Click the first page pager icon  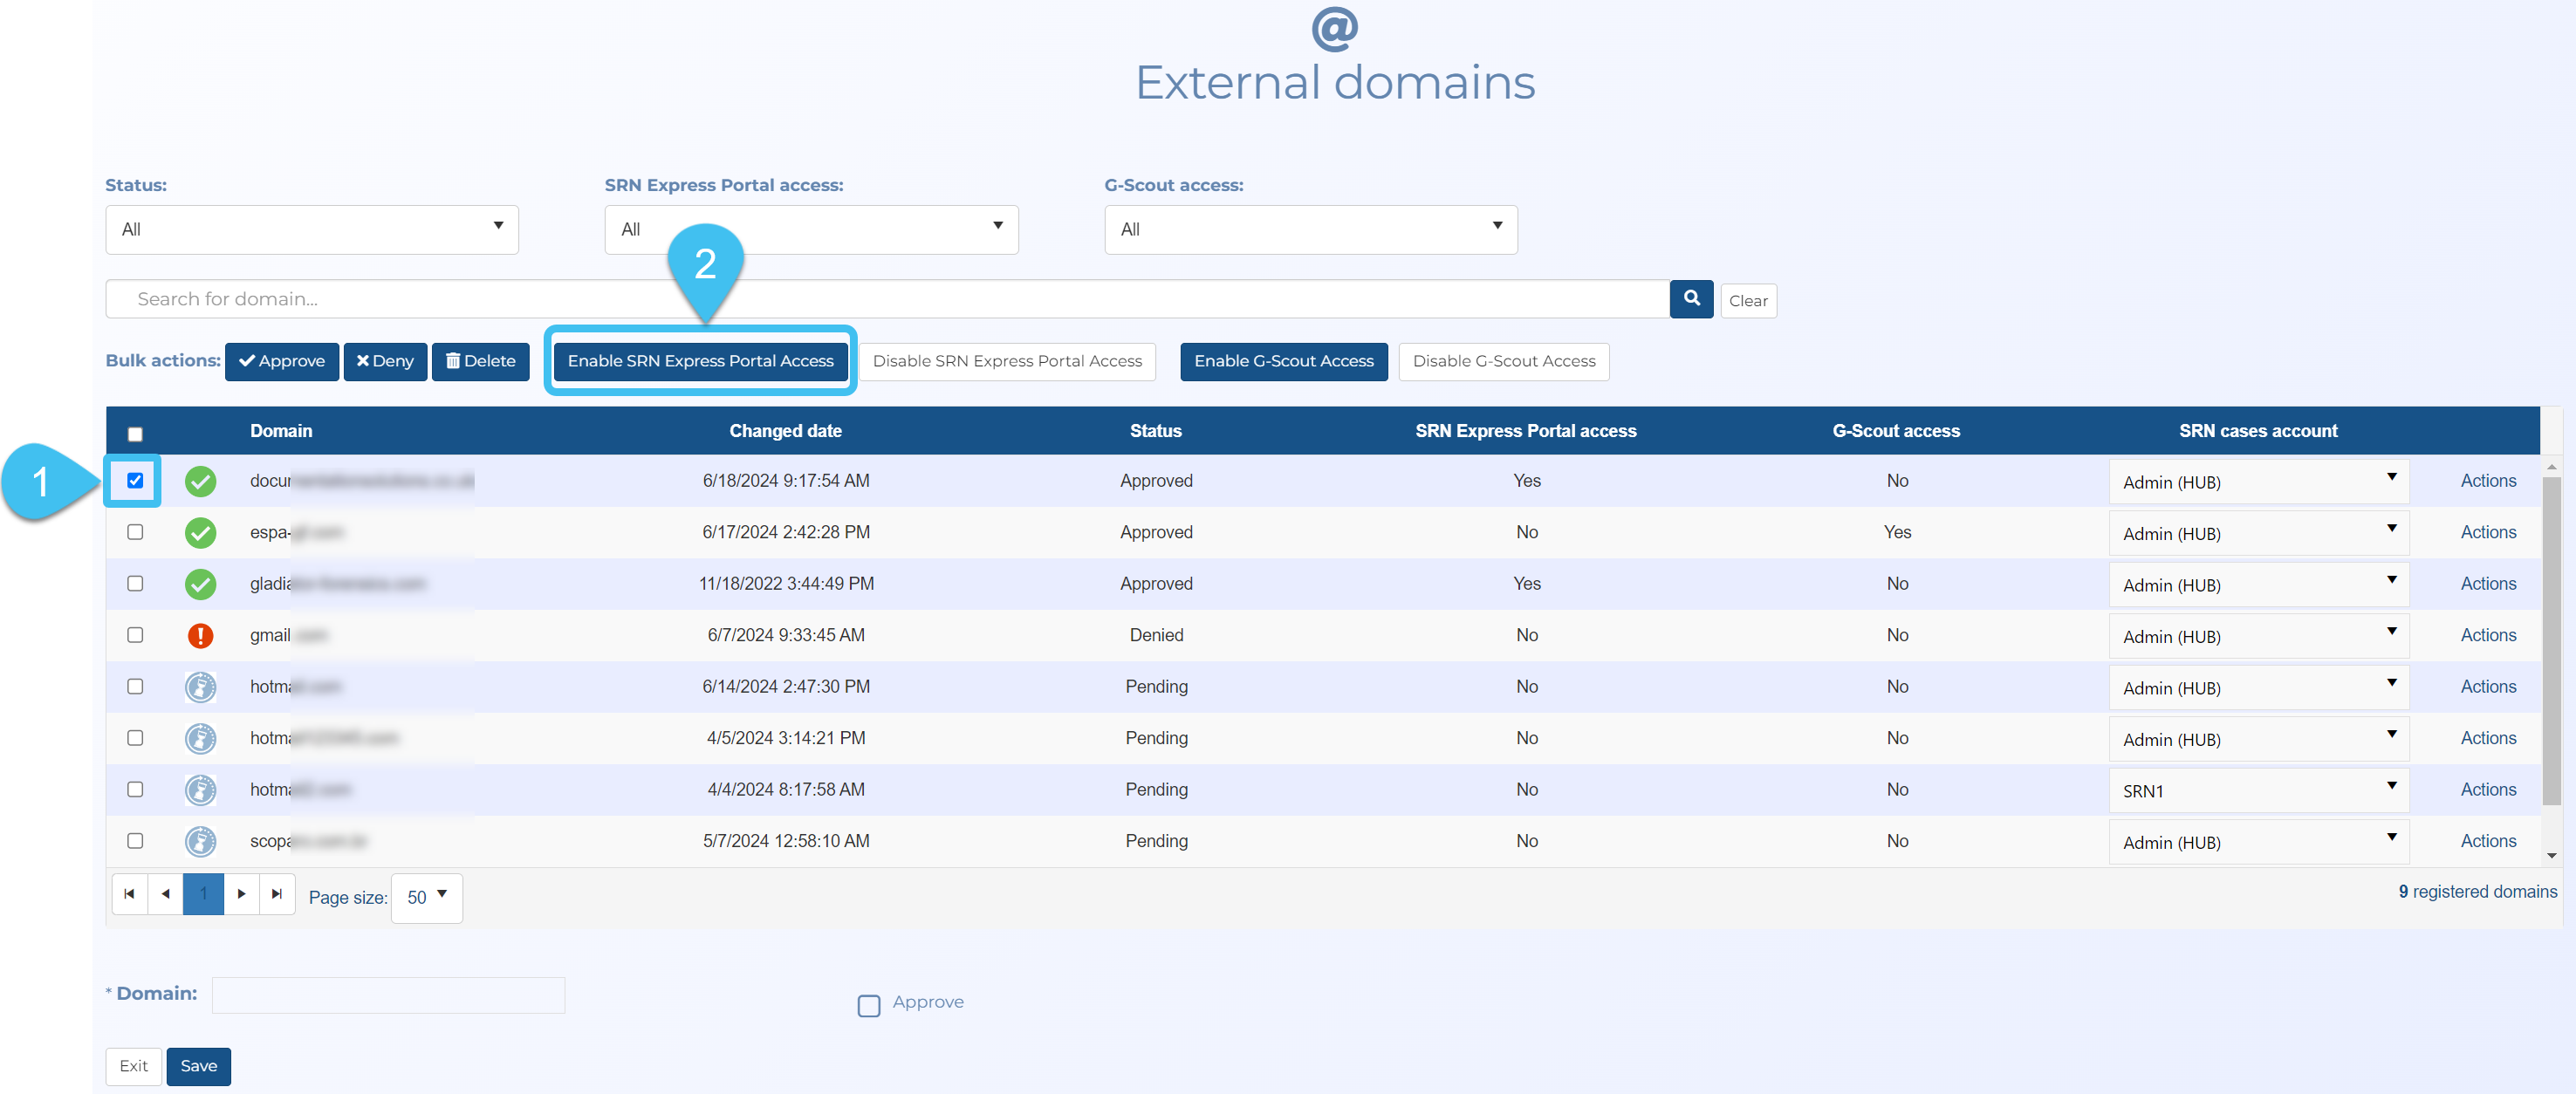tap(129, 894)
